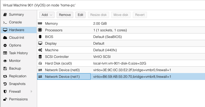Image resolution: width=205 pixels, height=107 pixels.
Task: Click the Cloud-Init cloud icon
Action: tap(5, 38)
